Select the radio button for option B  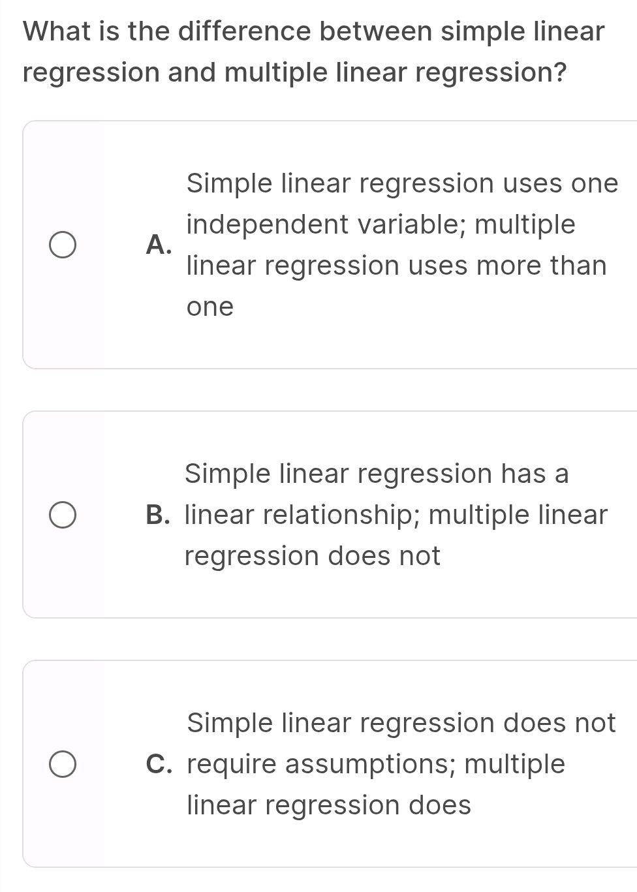click(63, 515)
